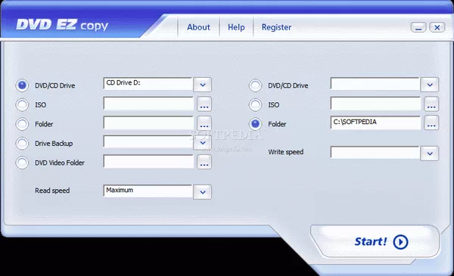Choose the Drive Backup source option

pos(22,144)
